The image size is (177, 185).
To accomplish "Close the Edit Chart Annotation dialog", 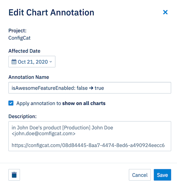I will point(165,12).
